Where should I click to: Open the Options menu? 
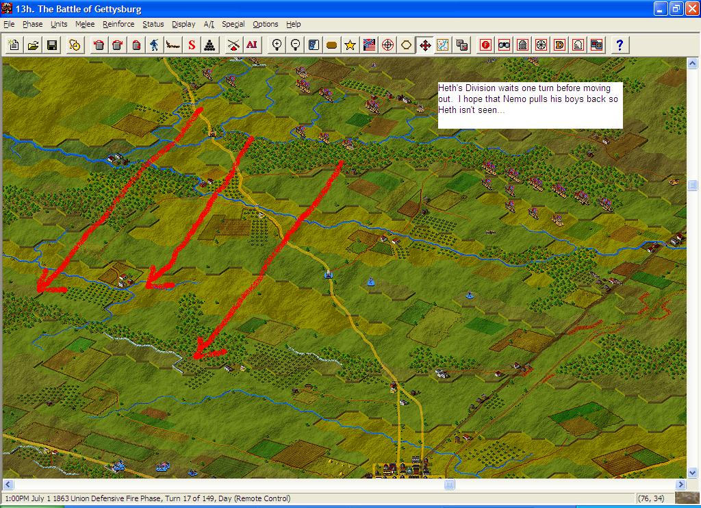coord(265,24)
